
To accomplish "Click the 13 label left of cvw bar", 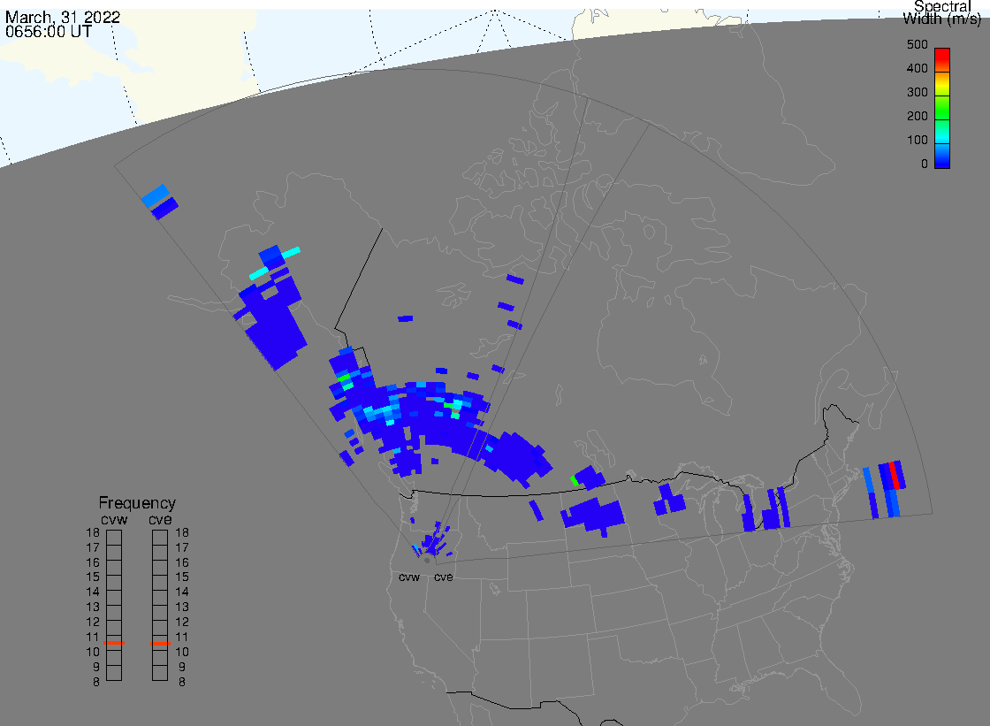I will 93,608.
